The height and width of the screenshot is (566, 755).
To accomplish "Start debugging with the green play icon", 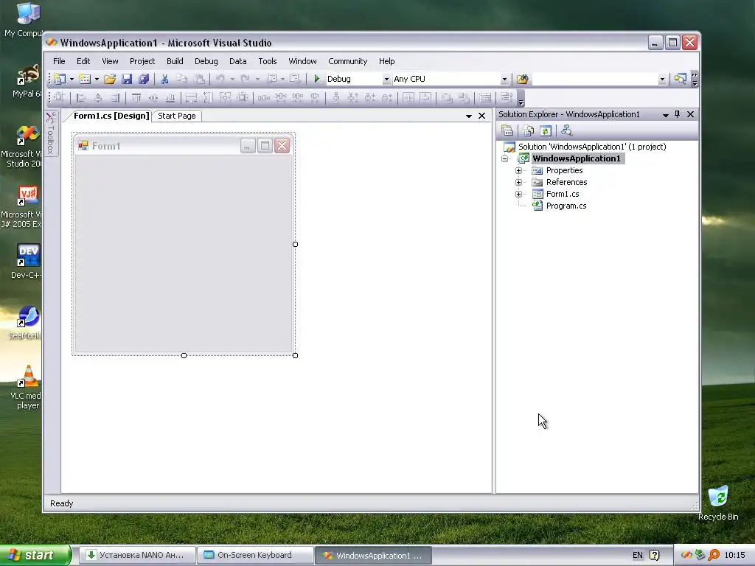I will (316, 79).
